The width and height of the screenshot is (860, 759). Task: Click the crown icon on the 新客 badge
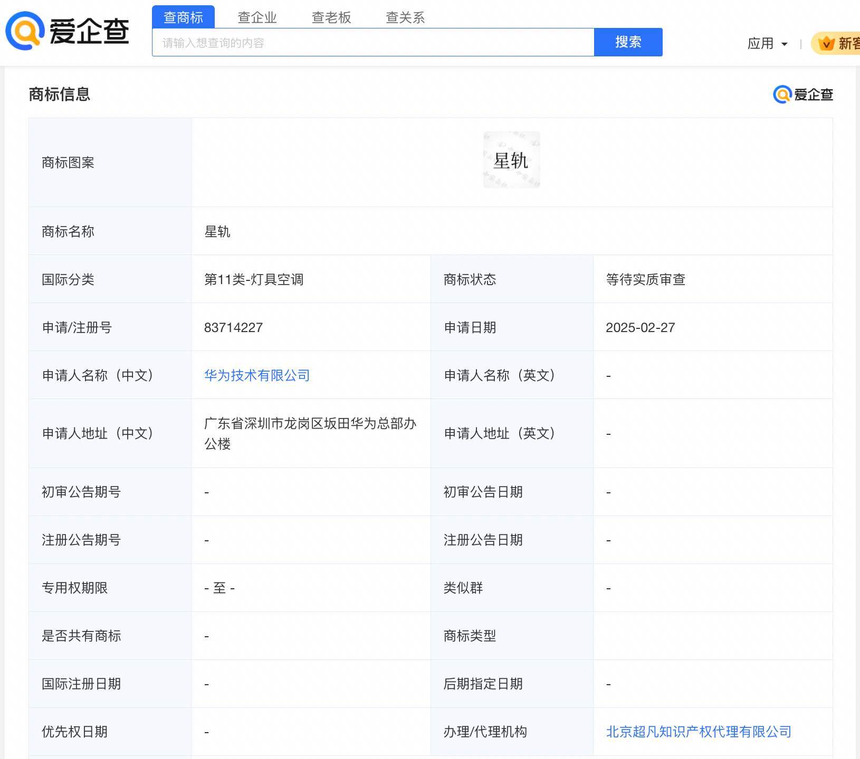click(826, 43)
